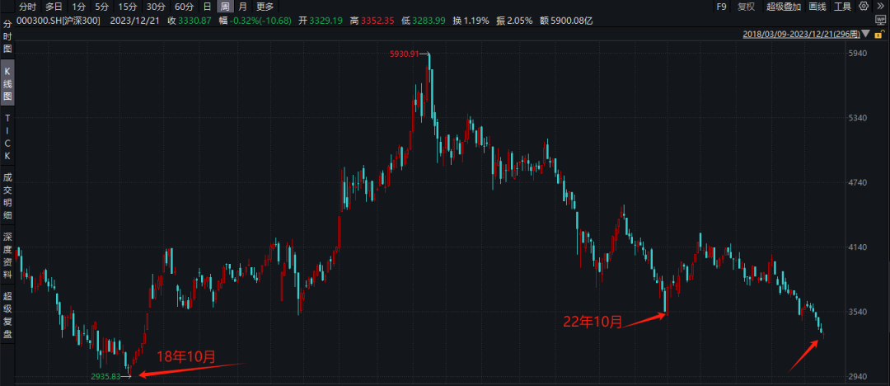Open the 分时图 side panel

point(7,37)
